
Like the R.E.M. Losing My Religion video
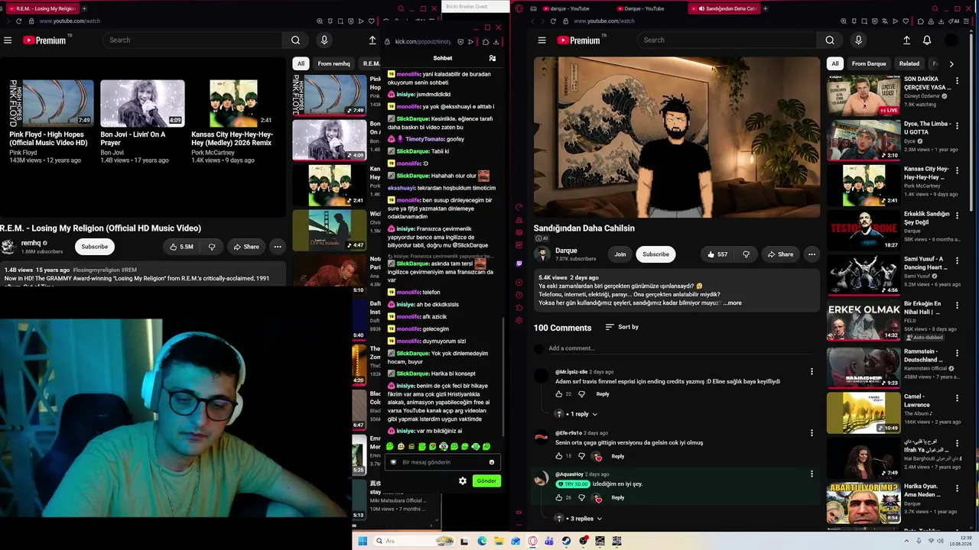181,247
